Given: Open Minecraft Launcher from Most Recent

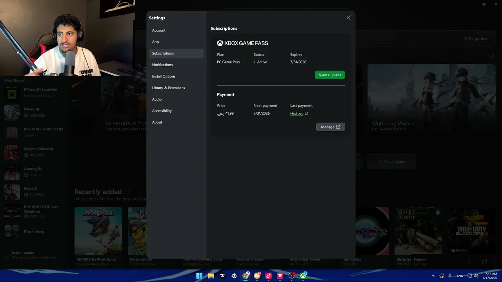Looking at the screenshot, I should tap(33, 92).
